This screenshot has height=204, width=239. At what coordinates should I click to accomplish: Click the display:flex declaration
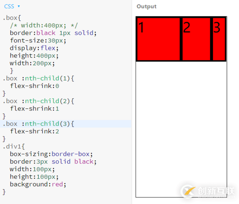click(34, 48)
